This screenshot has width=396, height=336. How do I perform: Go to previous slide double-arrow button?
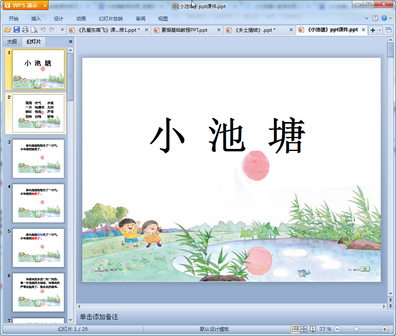pyautogui.click(x=390, y=300)
